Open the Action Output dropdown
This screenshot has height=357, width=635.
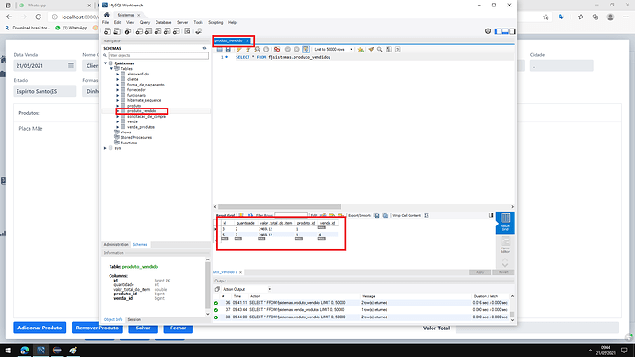247,289
